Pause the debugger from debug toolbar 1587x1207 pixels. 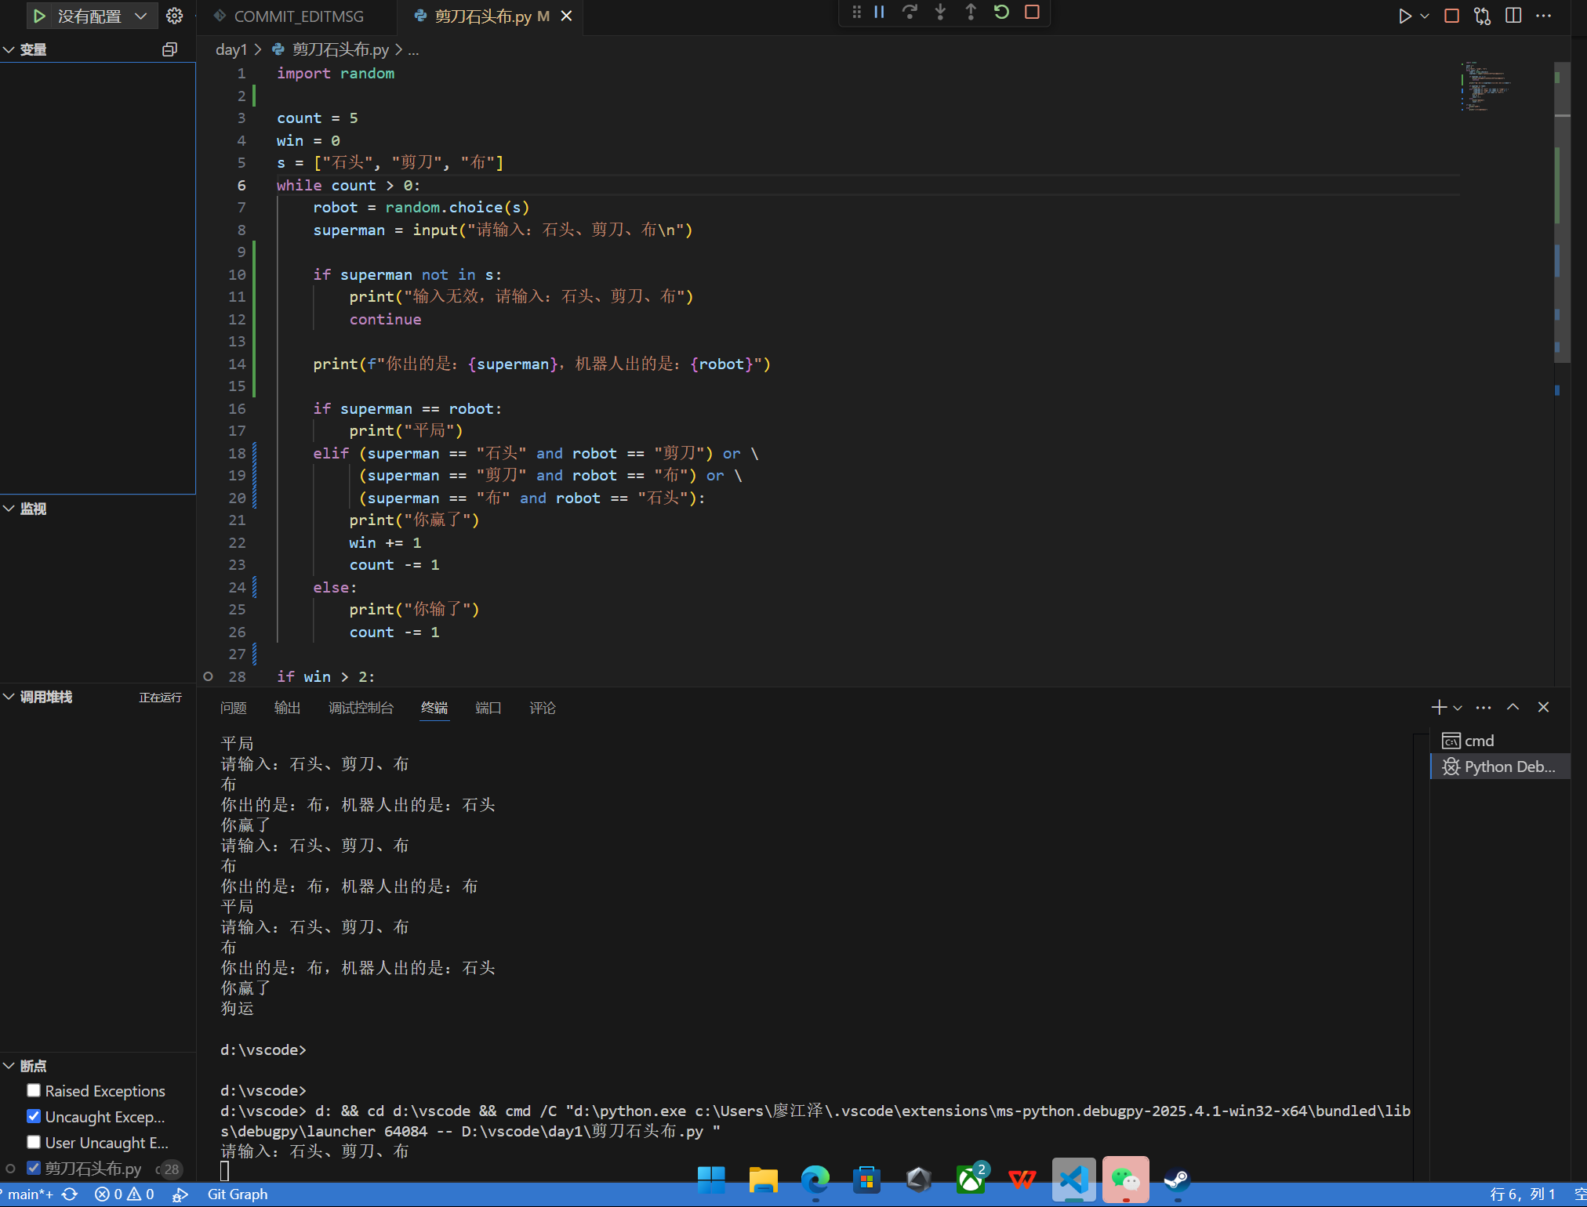coord(879,13)
